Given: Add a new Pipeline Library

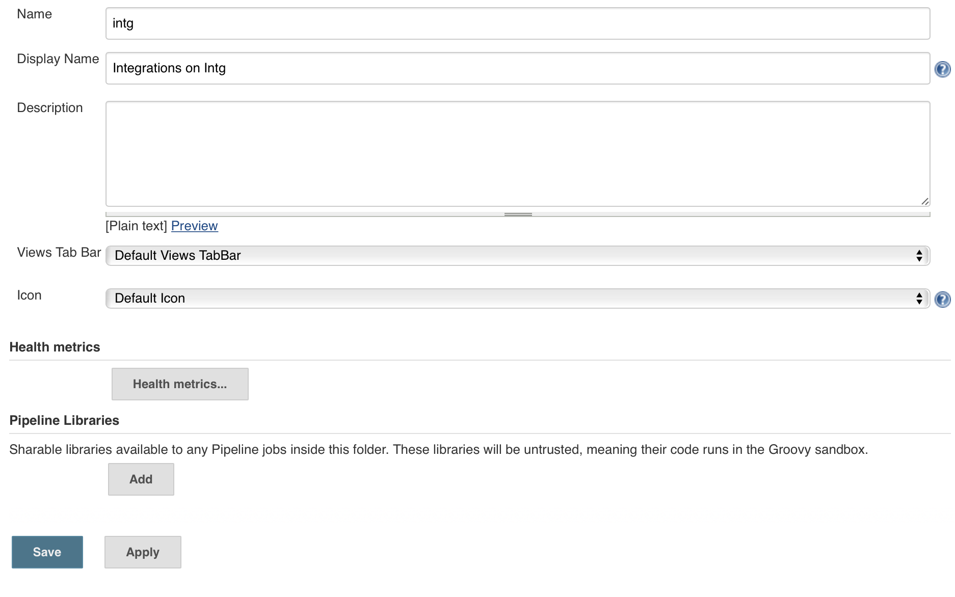Looking at the screenshot, I should [141, 479].
